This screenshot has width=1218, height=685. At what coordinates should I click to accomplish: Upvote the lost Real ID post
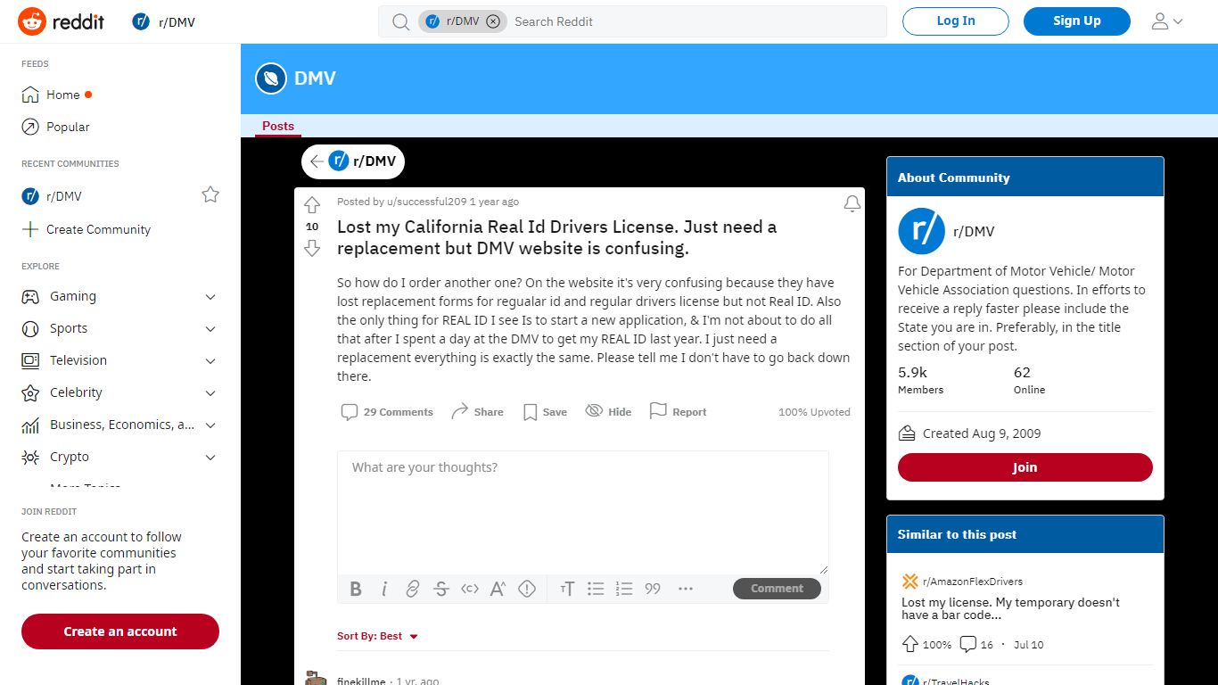(312, 205)
